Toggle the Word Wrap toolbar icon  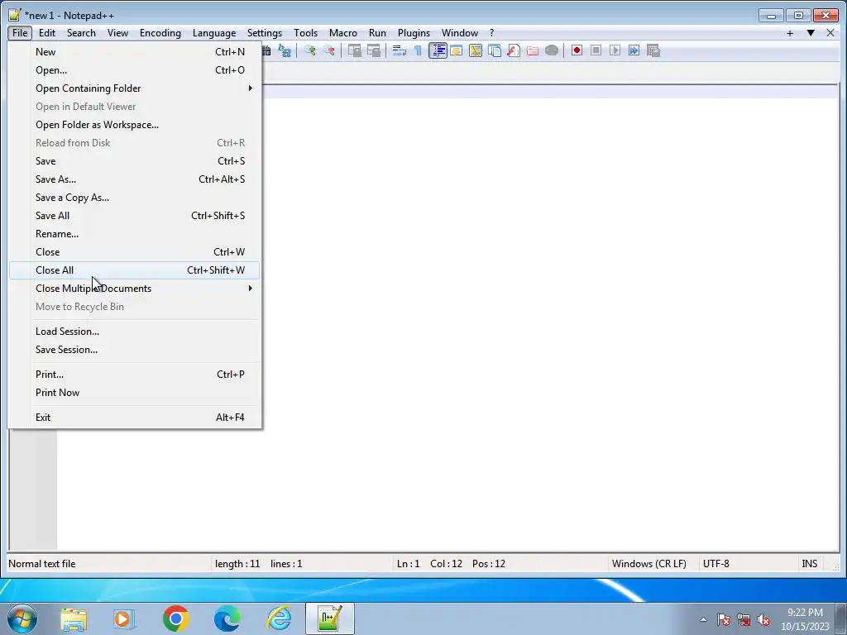click(400, 50)
